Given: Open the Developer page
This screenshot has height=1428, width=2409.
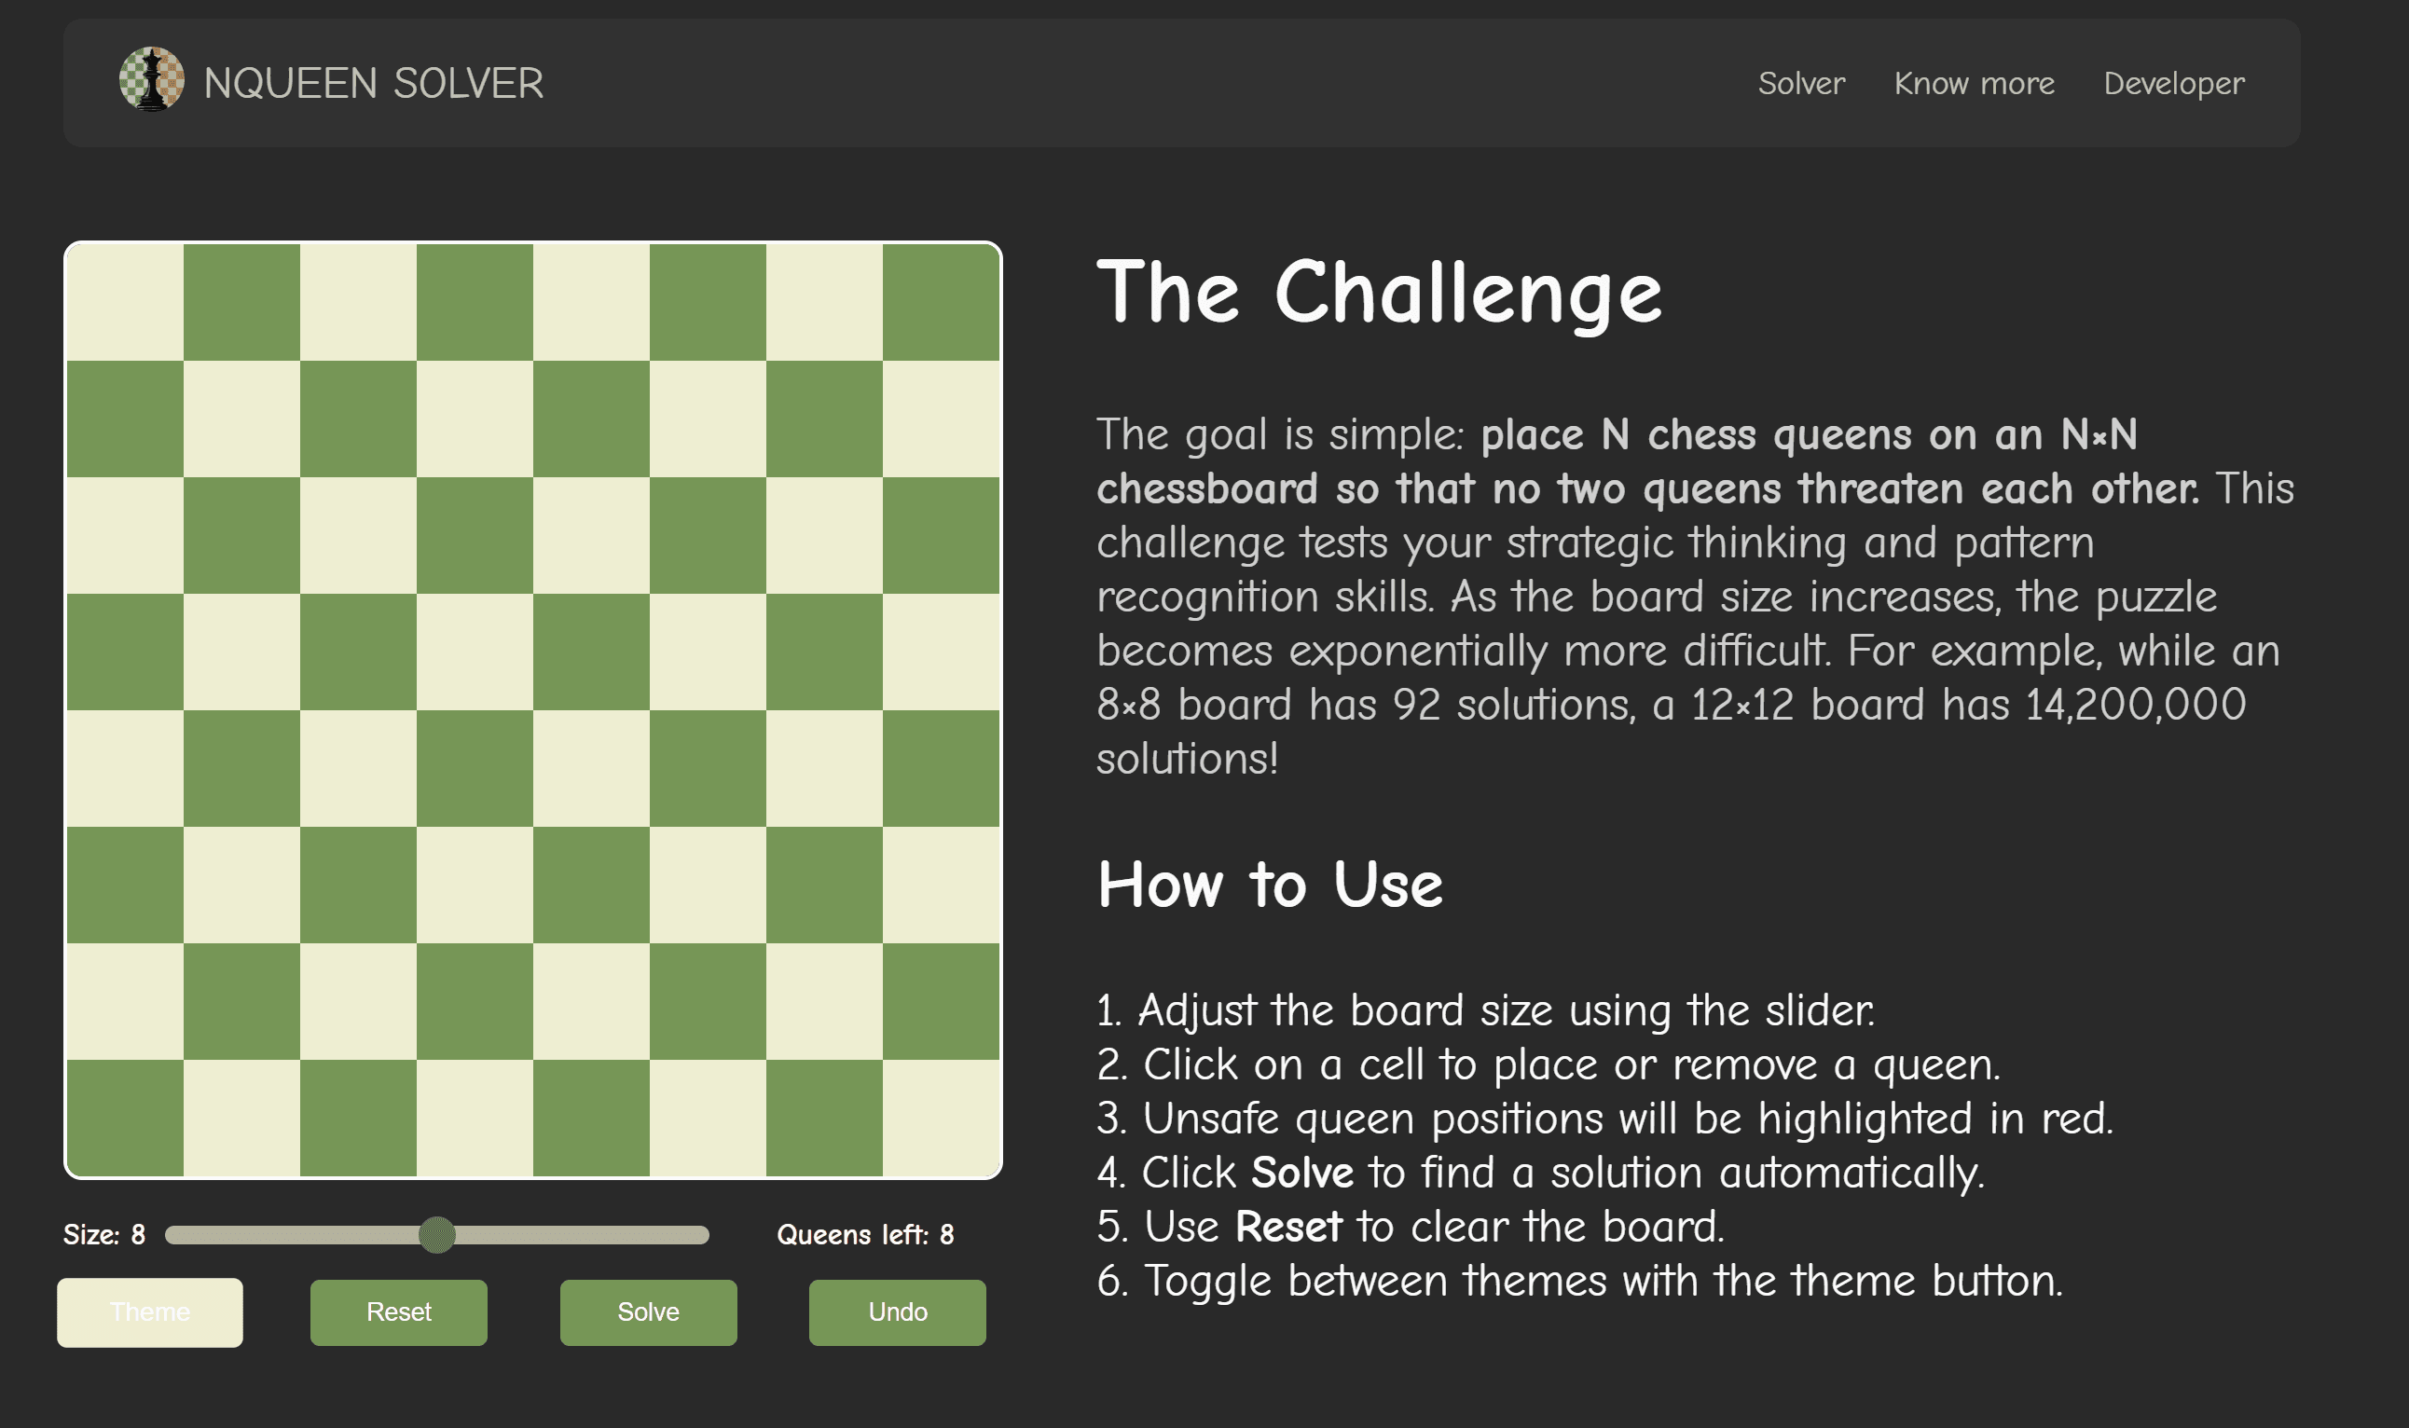Looking at the screenshot, I should (2172, 83).
